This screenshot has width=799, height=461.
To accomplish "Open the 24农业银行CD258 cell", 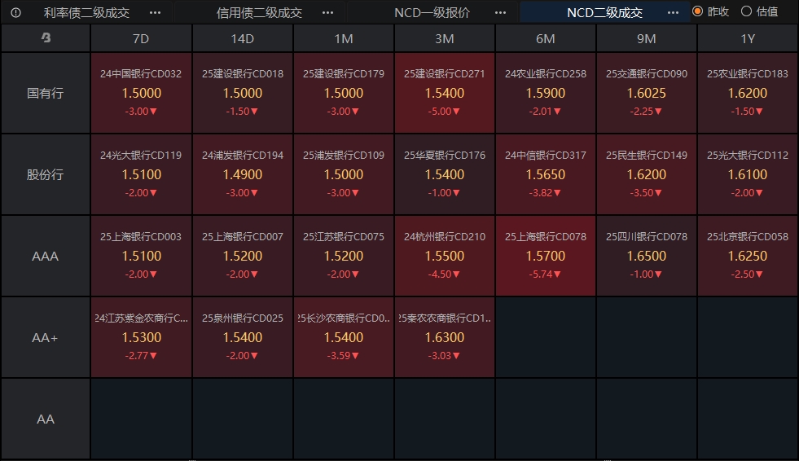I will (545, 93).
